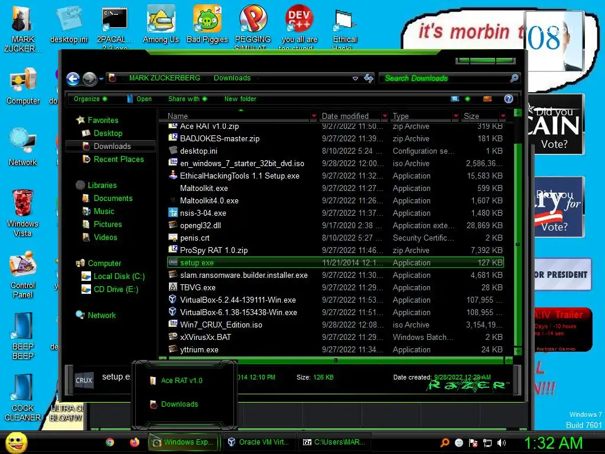Image resolution: width=605 pixels, height=454 pixels.
Task: Select Desktop under Favorites
Action: coord(108,133)
